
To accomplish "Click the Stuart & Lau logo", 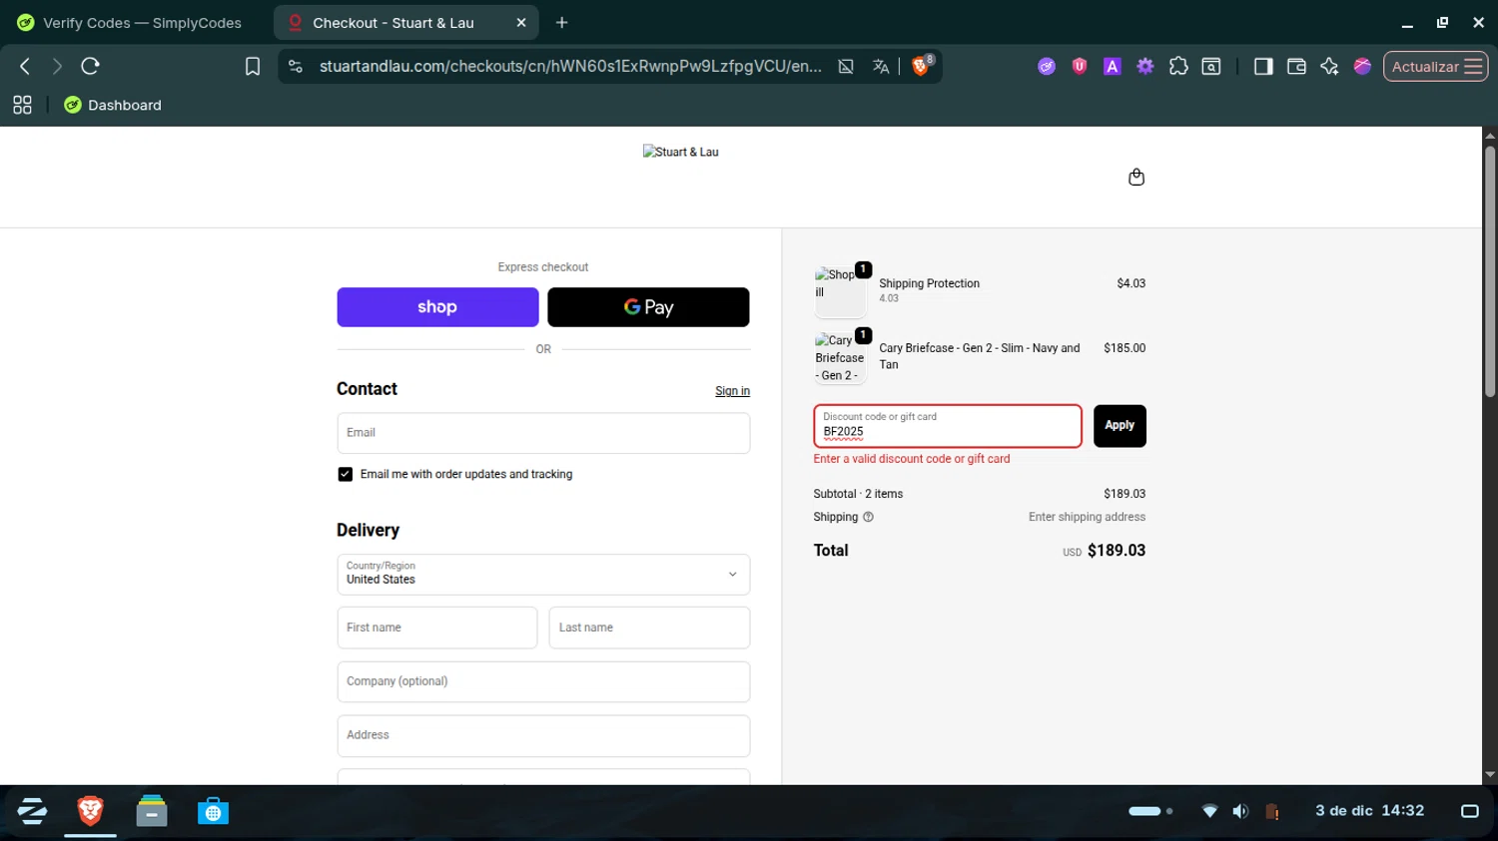I will (681, 153).
